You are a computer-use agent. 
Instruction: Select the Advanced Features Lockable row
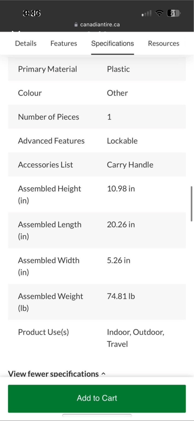coord(97,141)
